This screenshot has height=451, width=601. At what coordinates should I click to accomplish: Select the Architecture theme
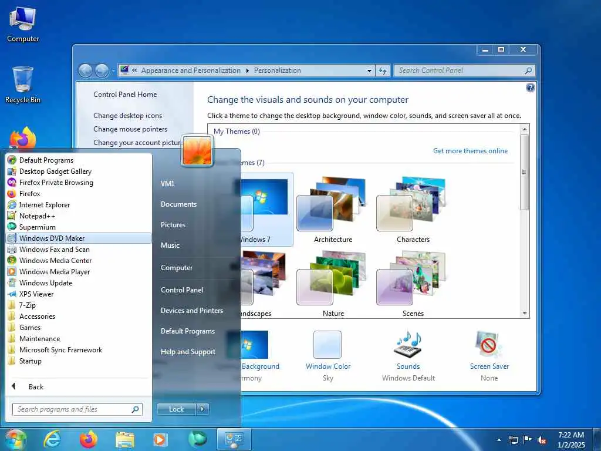click(x=333, y=210)
